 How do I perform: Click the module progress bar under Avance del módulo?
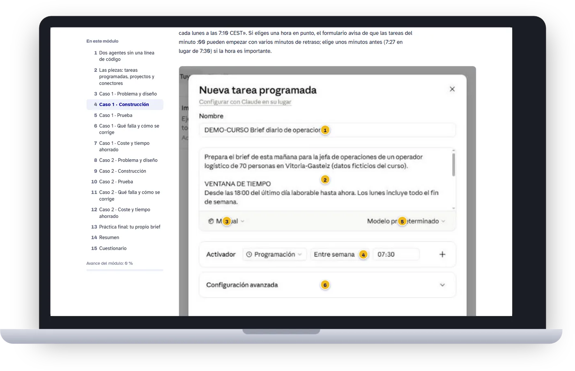(x=125, y=270)
